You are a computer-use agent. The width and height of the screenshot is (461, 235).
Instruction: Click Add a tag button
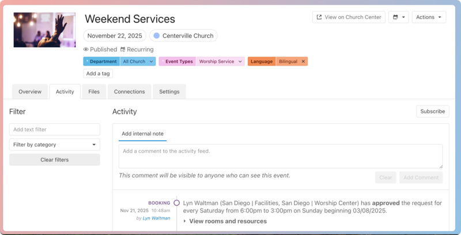click(x=98, y=74)
